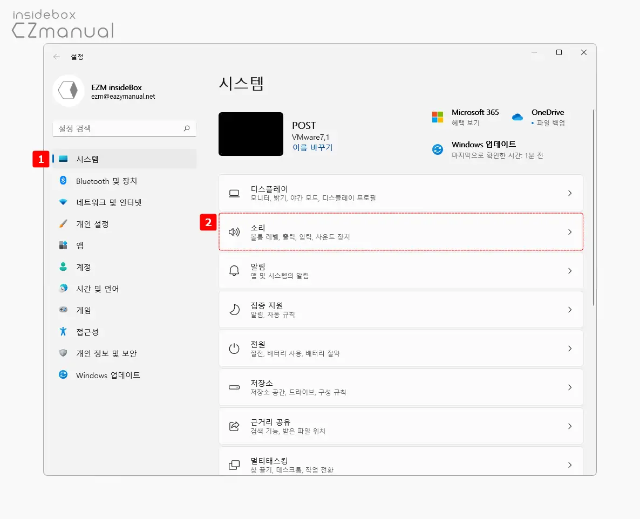Click the back arrow beside 설정
640x519 pixels.
[56, 56]
